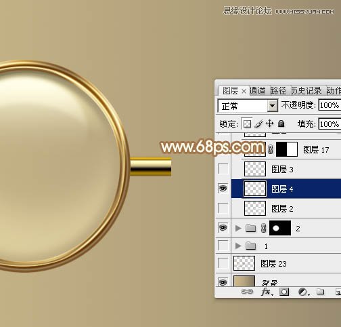The image size is (341, 327).
Task: Switch to the 动作 tab
Action: tap(334, 91)
